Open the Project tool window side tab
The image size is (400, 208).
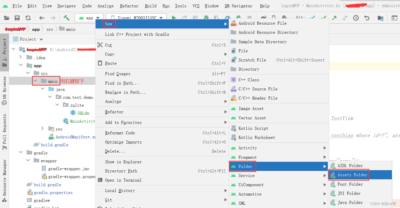point(4,52)
